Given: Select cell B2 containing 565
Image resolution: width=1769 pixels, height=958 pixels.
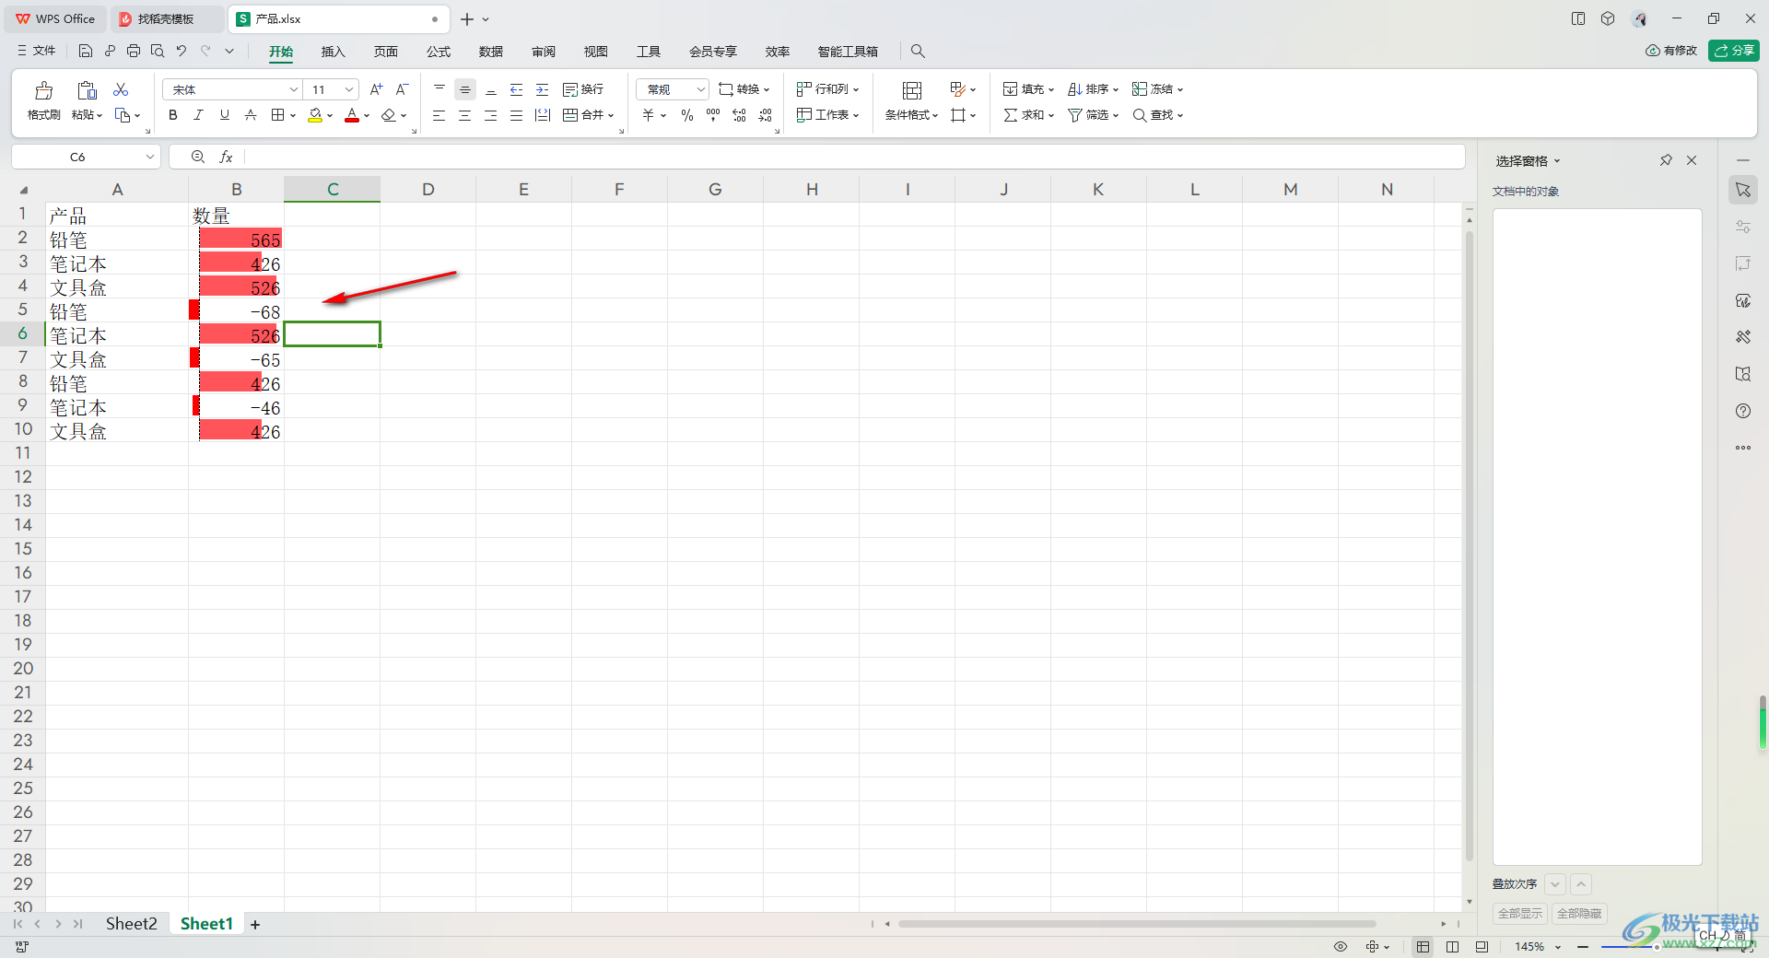Looking at the screenshot, I should pyautogui.click(x=237, y=239).
